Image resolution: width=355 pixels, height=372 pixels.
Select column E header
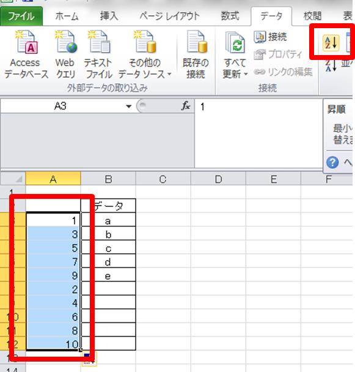pyautogui.click(x=273, y=179)
